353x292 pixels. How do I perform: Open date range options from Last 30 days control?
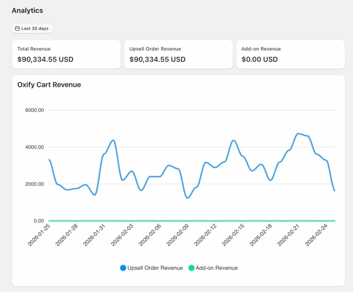pyautogui.click(x=32, y=29)
